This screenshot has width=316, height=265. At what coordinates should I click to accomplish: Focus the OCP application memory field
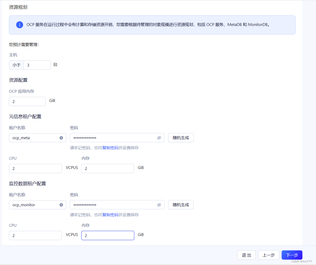(x=27, y=101)
